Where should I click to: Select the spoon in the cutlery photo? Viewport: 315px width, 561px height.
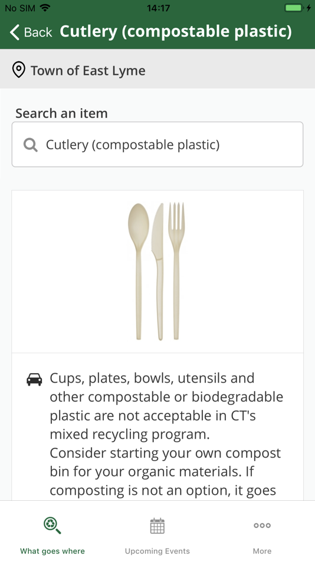tap(139, 272)
